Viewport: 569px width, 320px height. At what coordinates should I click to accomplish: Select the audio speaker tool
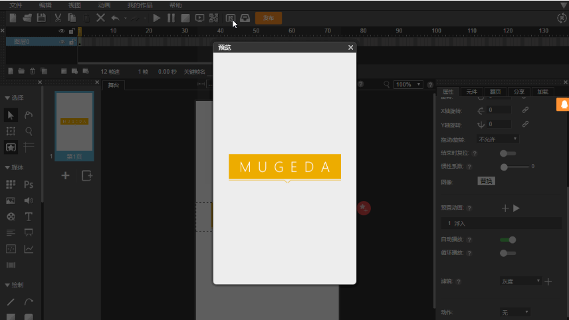(29, 200)
